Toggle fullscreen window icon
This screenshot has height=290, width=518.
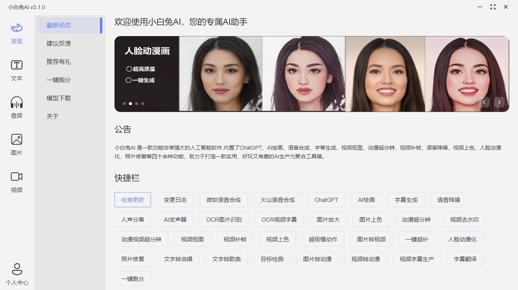[493, 7]
